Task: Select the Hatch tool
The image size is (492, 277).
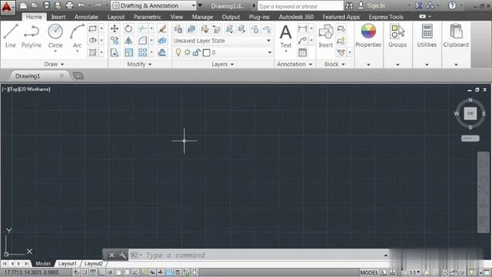Action: click(93, 52)
